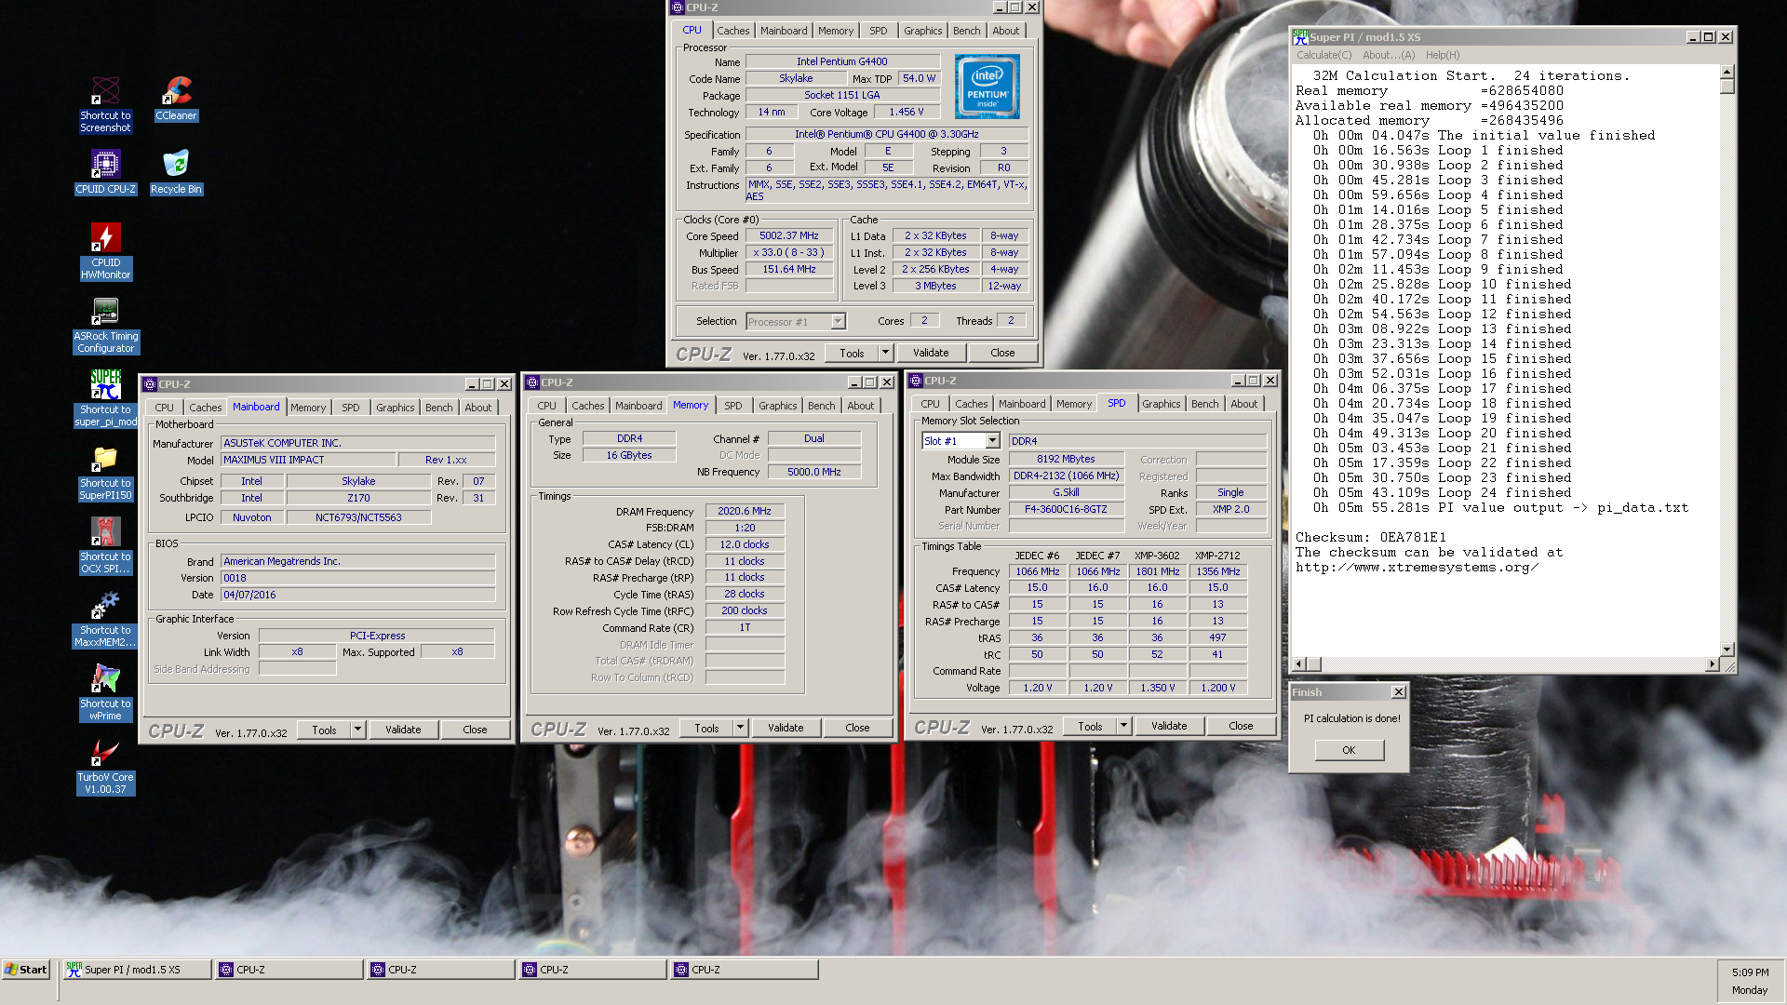Click the CPU-Z Mainboard window title icon
1787x1005 pixels.
point(150,383)
